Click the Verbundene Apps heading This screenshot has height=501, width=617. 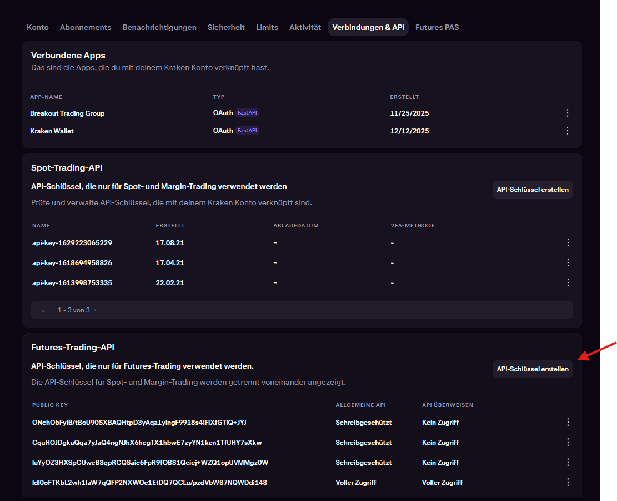pos(68,56)
